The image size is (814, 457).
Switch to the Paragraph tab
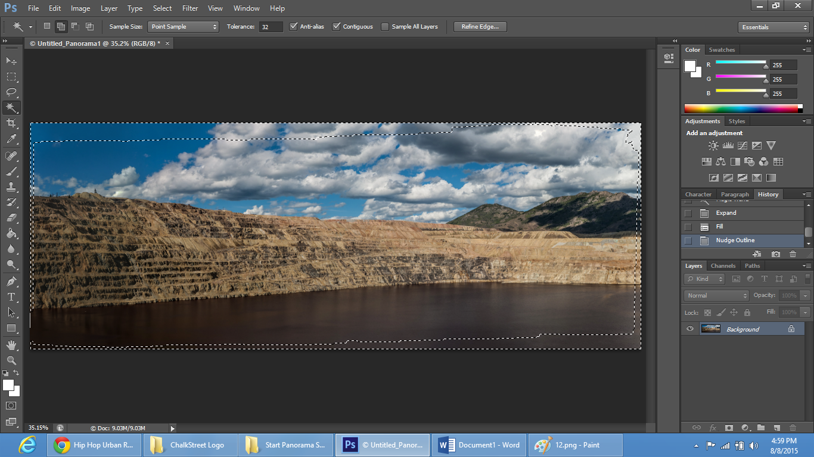coord(735,195)
